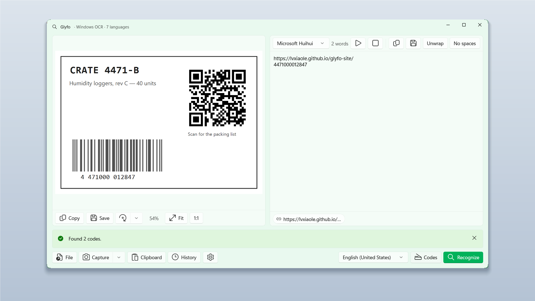Click the Windows OCR · 7 languages subtitle
The width and height of the screenshot is (535, 301).
(103, 27)
